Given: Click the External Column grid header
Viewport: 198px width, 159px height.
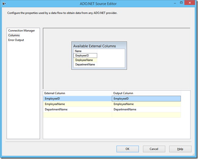Looking at the screenshot, I should click(x=78, y=93).
